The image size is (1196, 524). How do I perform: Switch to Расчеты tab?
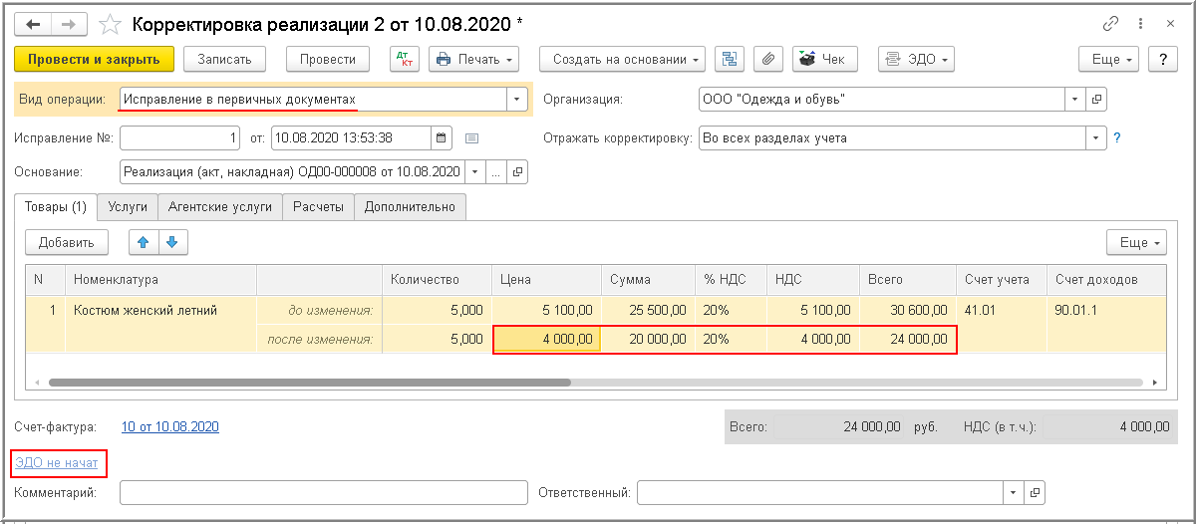(319, 206)
